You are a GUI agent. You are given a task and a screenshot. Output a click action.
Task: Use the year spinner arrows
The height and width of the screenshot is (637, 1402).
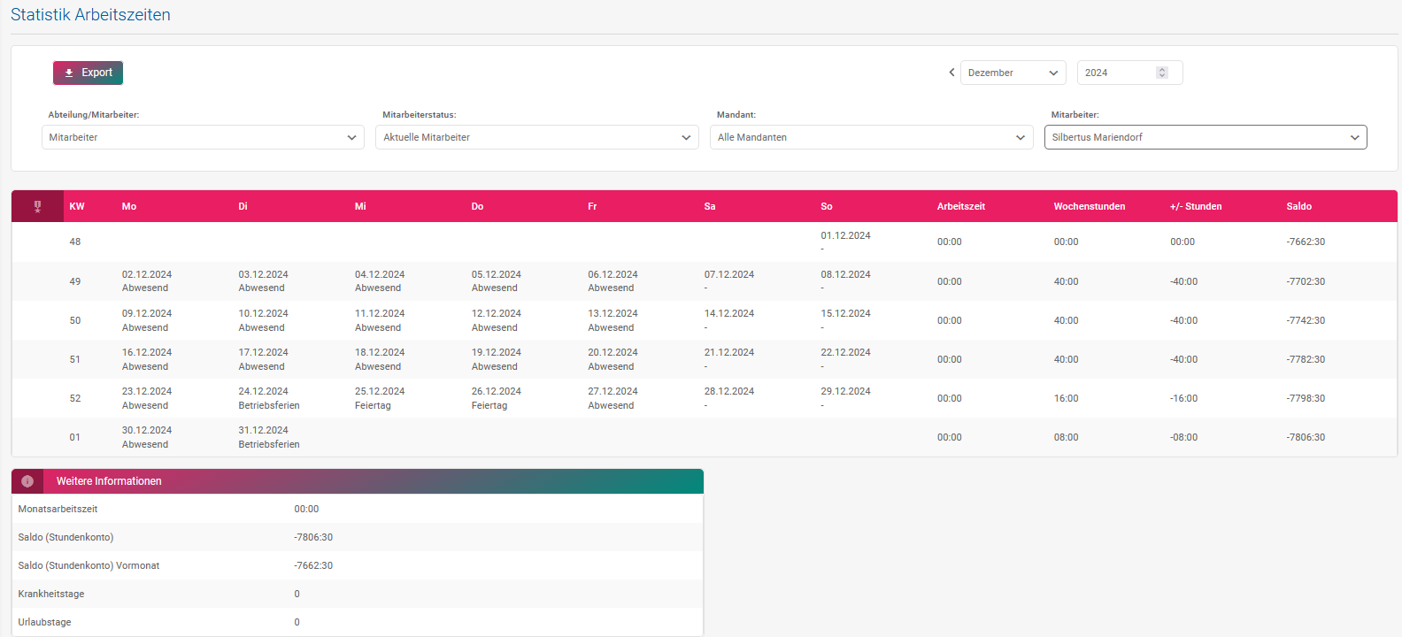[1162, 73]
